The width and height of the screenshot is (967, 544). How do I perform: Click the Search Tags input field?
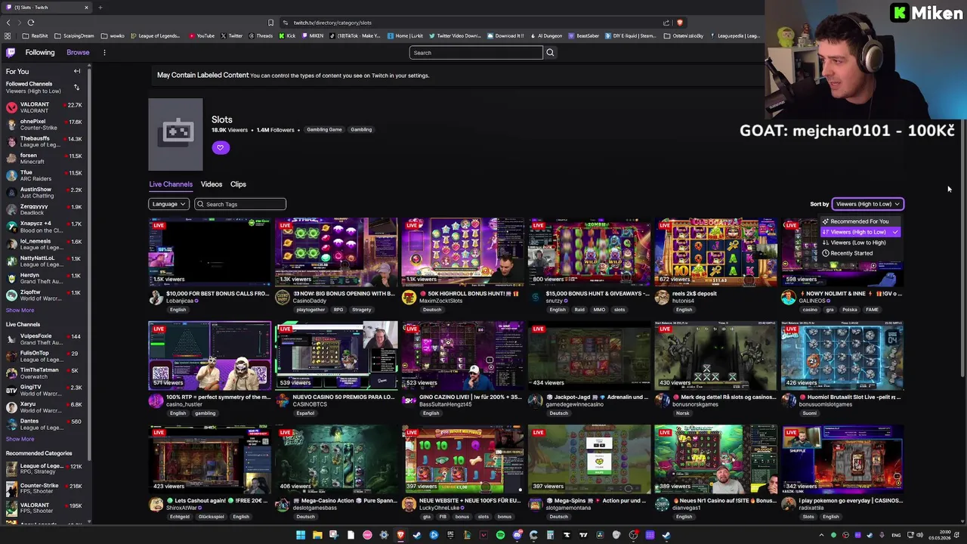(240, 204)
